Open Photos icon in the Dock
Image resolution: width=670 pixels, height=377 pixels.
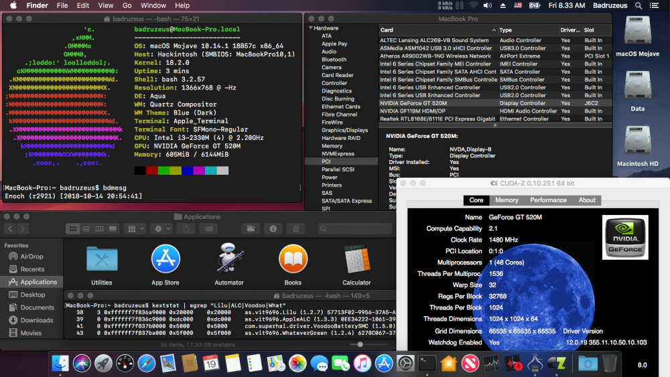(x=297, y=364)
